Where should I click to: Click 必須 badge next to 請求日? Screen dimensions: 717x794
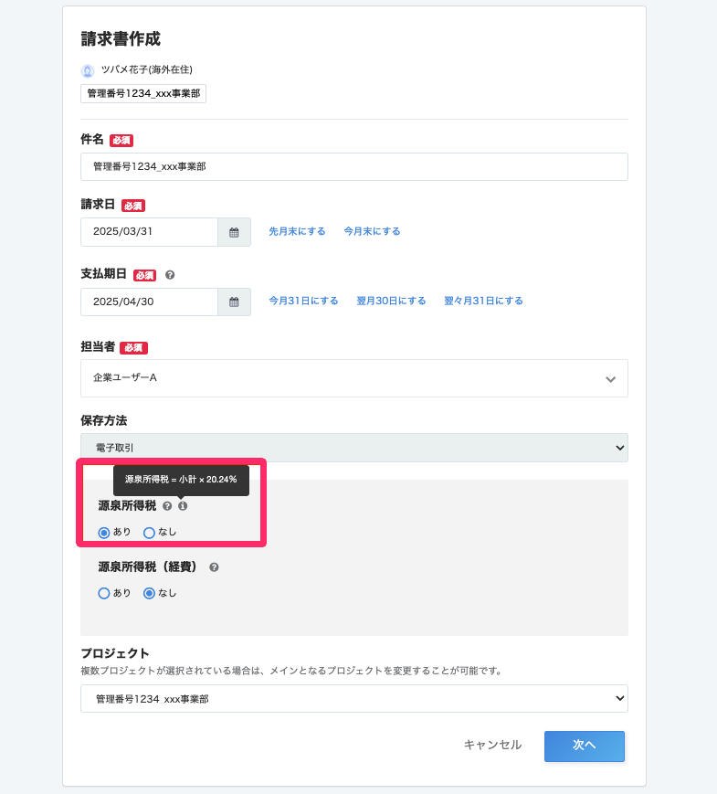[133, 206]
